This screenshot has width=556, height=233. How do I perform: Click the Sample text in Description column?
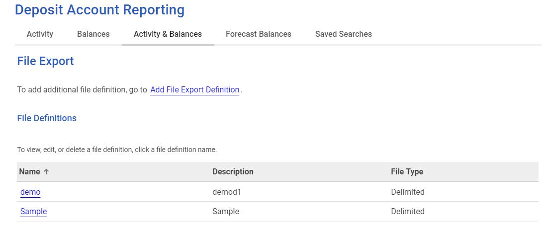pos(226,212)
